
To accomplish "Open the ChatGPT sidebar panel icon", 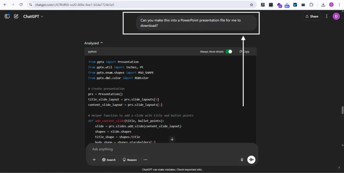I will pyautogui.click(x=7, y=16).
